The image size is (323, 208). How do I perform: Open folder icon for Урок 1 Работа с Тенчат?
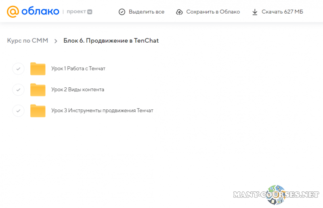point(38,69)
